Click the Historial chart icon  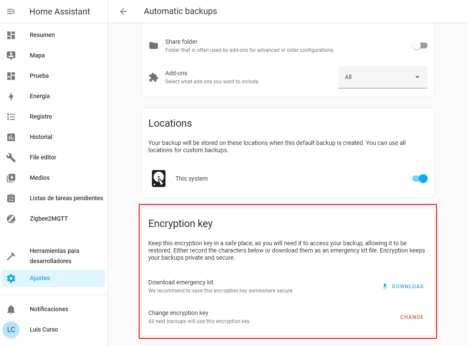click(11, 137)
